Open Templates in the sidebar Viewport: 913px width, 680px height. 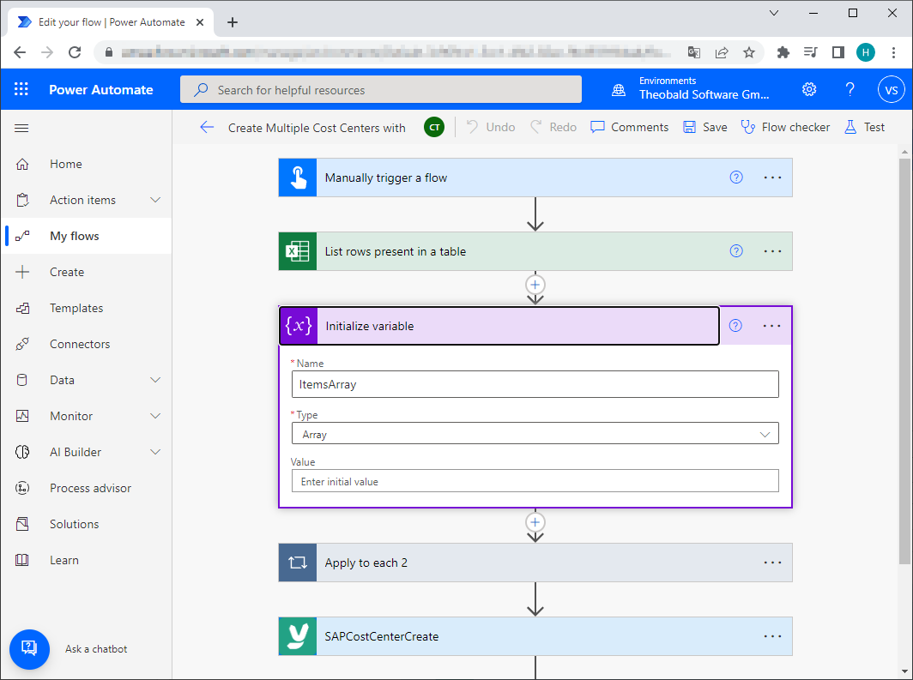click(76, 309)
